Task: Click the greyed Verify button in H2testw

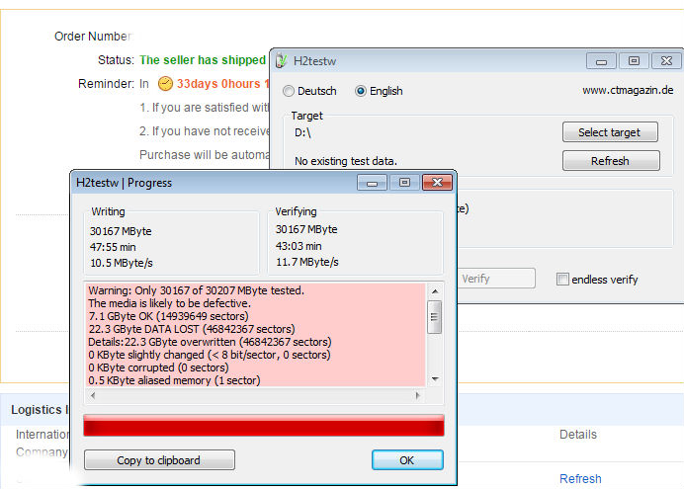Action: (x=496, y=279)
